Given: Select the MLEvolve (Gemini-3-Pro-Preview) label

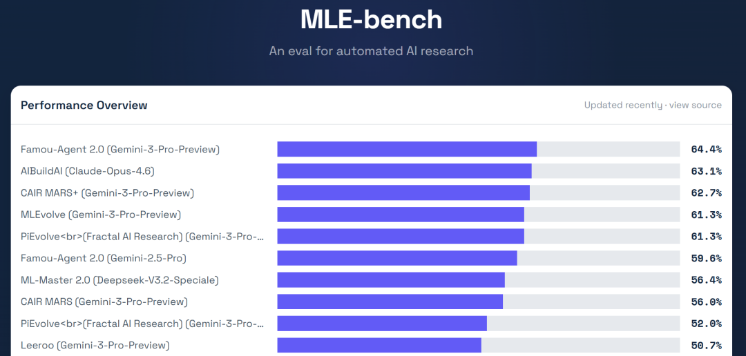Looking at the screenshot, I should 101,215.
